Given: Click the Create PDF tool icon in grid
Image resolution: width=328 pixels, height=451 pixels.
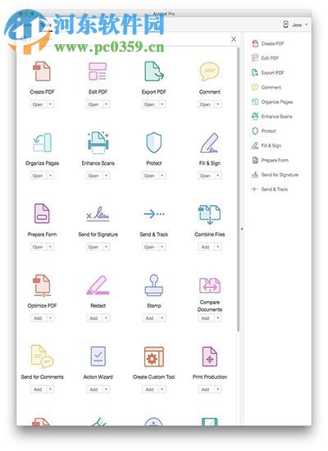Looking at the screenshot, I should [42, 71].
